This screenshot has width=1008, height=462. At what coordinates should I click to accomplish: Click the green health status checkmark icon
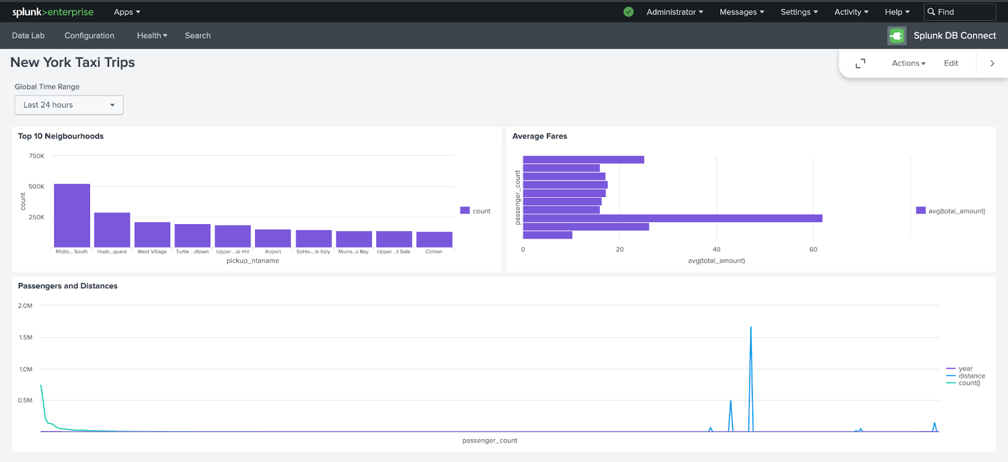click(628, 12)
